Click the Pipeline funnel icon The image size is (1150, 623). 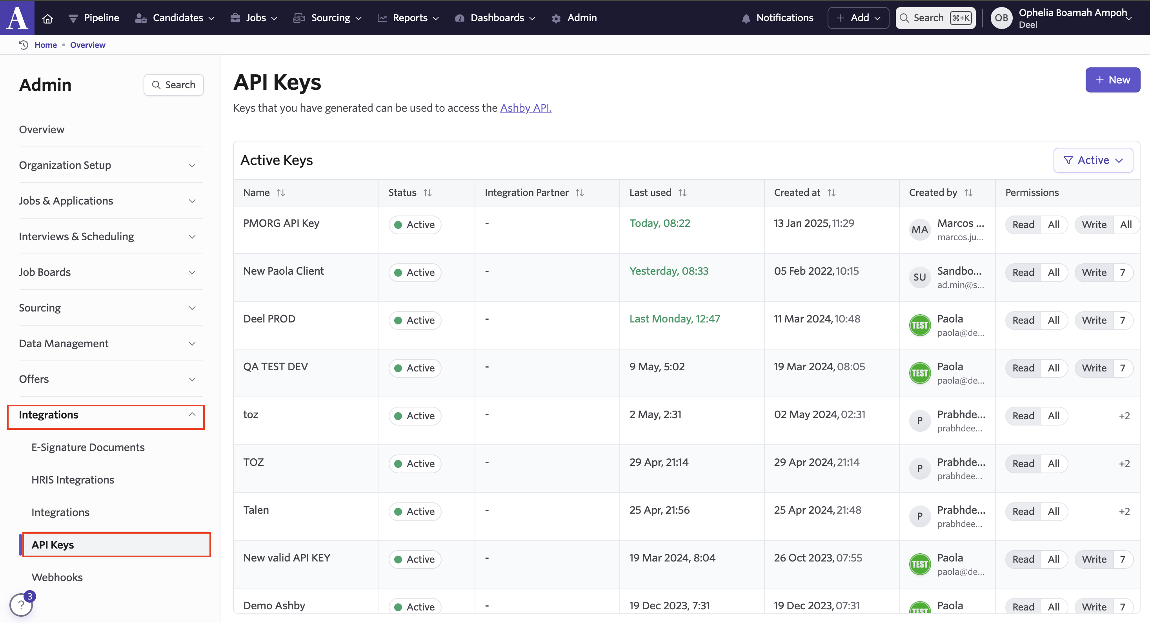[73, 18]
